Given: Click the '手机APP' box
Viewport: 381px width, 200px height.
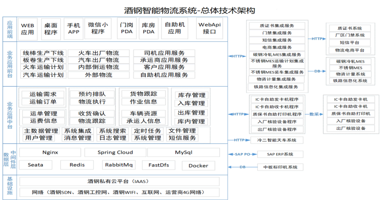Looking at the screenshot, I should click(73, 29).
